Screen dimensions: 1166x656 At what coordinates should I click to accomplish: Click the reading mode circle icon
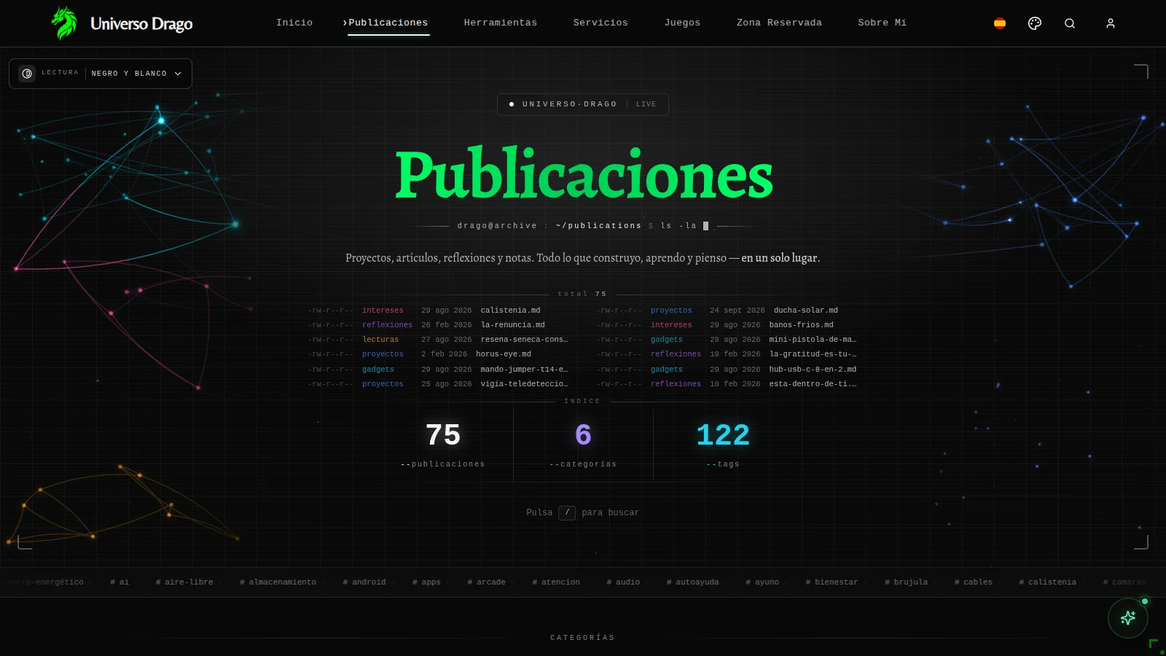click(x=27, y=74)
